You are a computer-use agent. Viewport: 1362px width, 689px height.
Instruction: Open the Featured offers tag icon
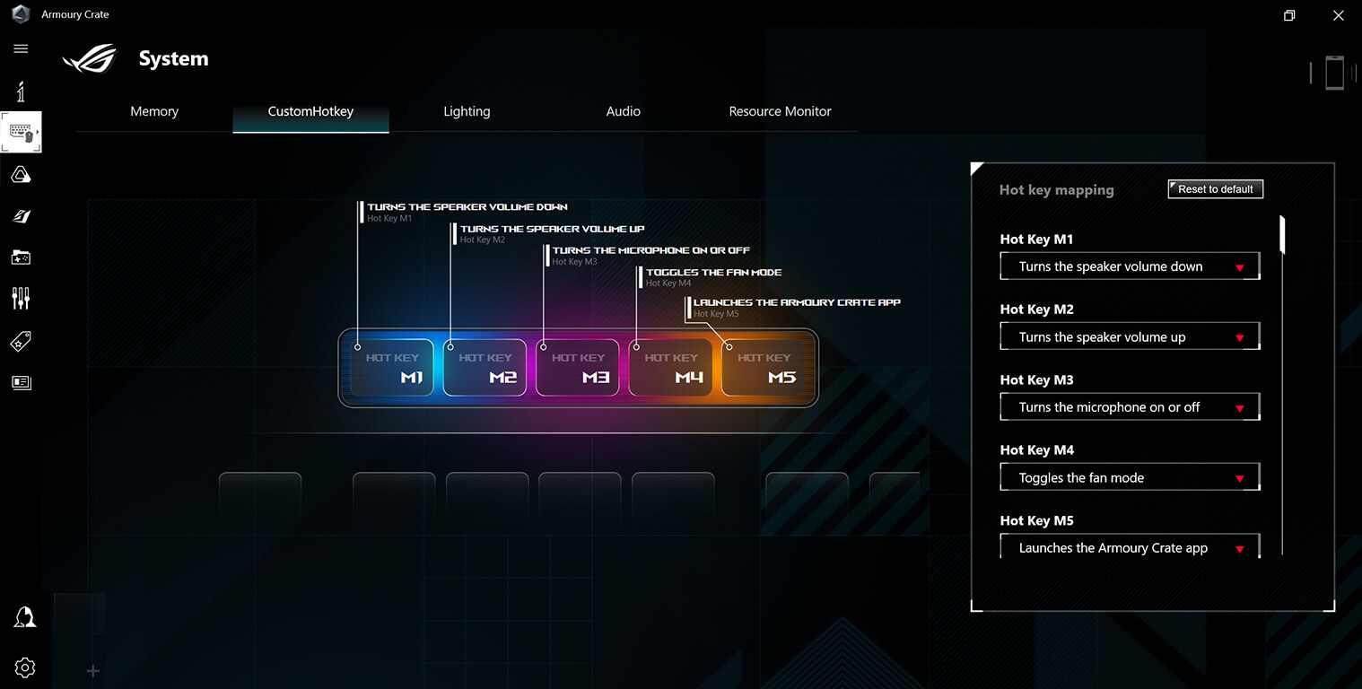click(x=21, y=341)
